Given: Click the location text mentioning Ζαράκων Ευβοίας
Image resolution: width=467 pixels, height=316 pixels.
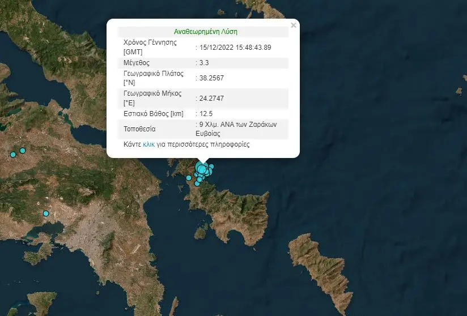Looking at the screenshot, I should point(237,129).
